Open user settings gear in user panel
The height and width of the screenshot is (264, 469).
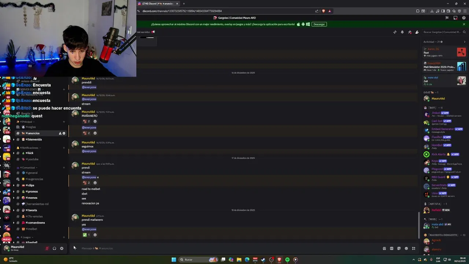coord(62,248)
